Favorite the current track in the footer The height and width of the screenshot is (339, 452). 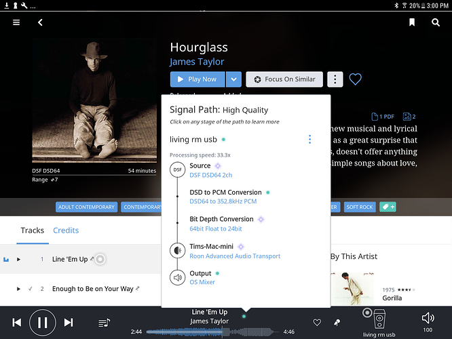tap(317, 323)
